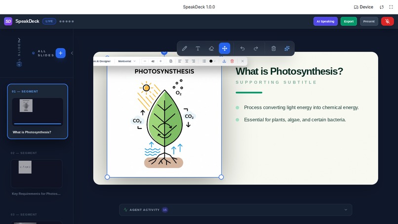398x224 pixels.
Task: Click the Supporting Subtitle text
Action: pyautogui.click(x=276, y=82)
